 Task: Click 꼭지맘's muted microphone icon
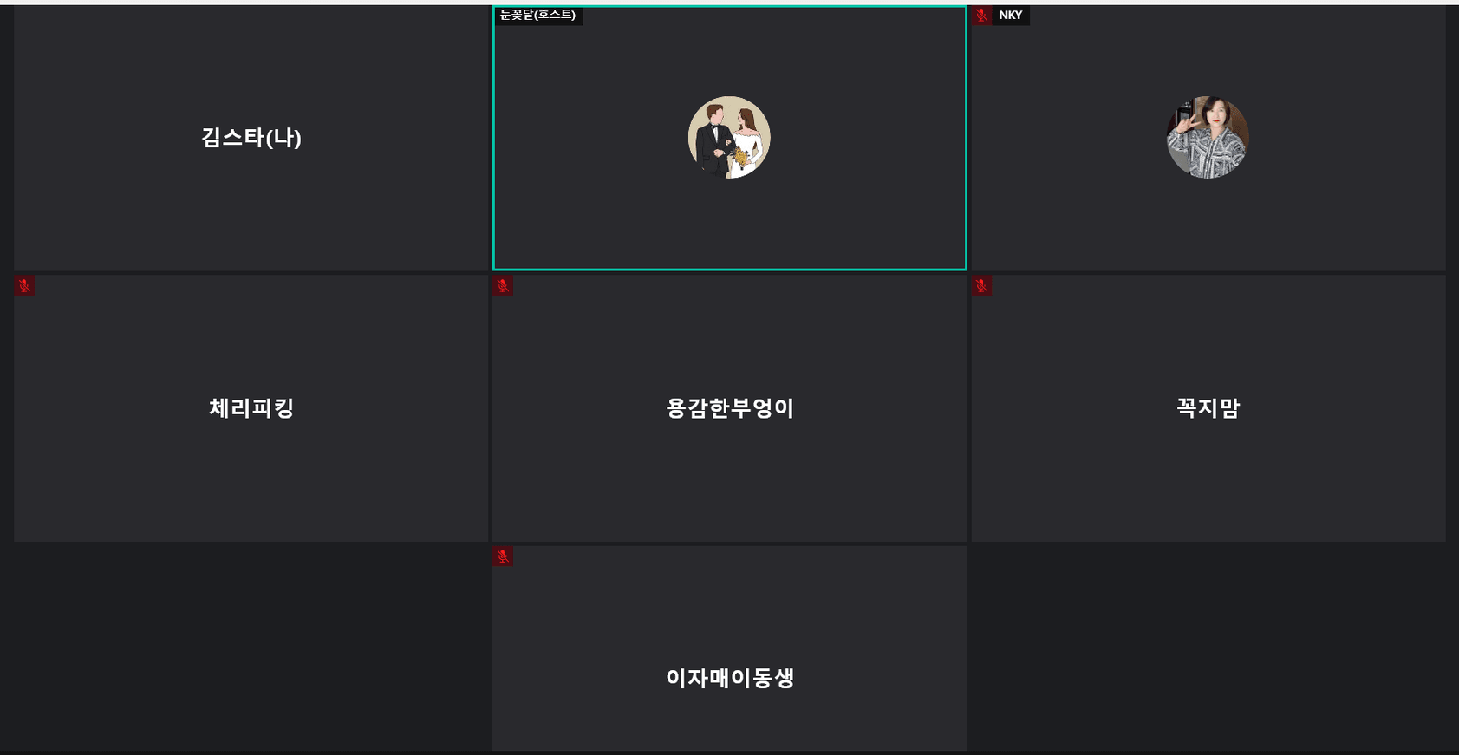point(981,285)
